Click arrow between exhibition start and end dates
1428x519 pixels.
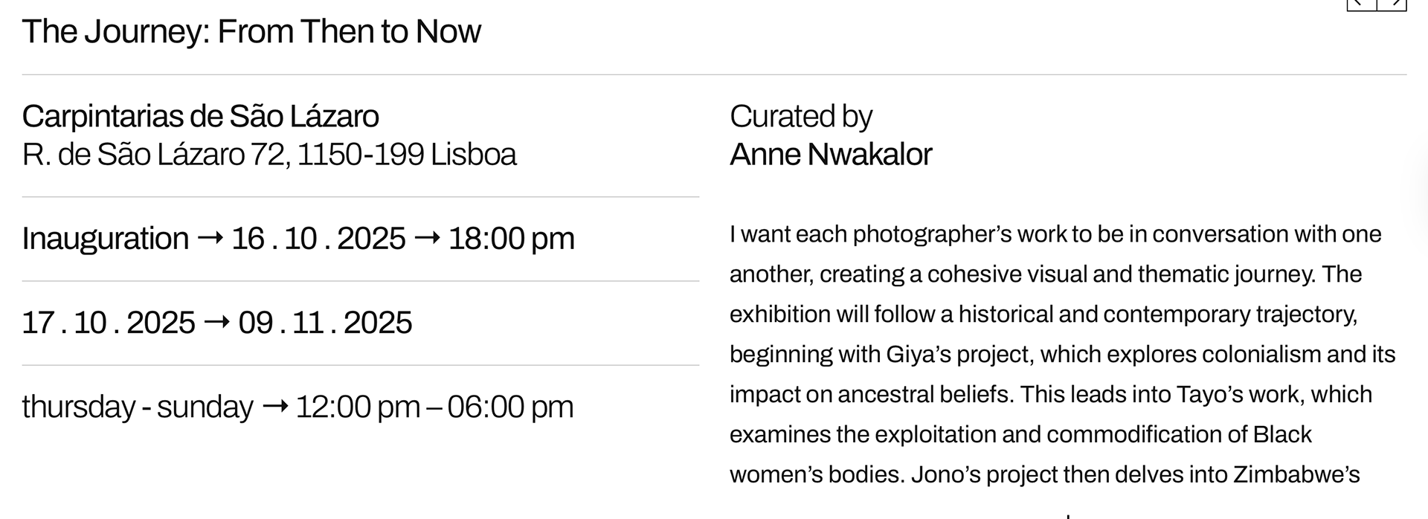pyautogui.click(x=216, y=323)
